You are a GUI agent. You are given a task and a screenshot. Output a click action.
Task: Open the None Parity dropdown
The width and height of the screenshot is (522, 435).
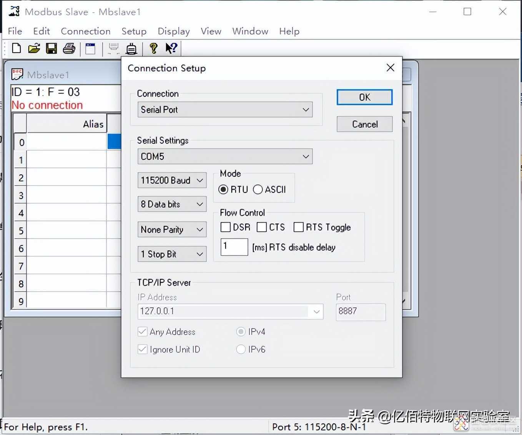coord(172,229)
